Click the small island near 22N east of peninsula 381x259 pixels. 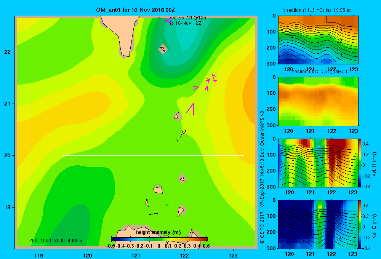163,49
